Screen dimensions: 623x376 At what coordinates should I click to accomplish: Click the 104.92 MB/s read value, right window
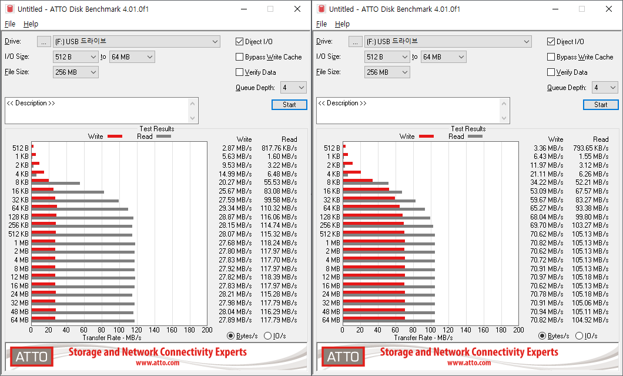tap(591, 320)
